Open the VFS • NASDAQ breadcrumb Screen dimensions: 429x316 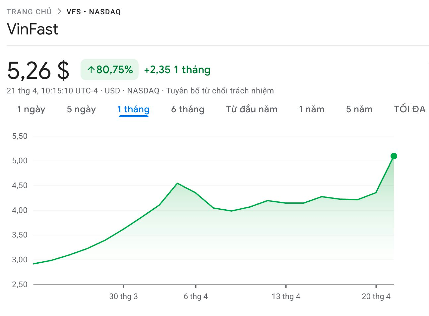(x=93, y=12)
